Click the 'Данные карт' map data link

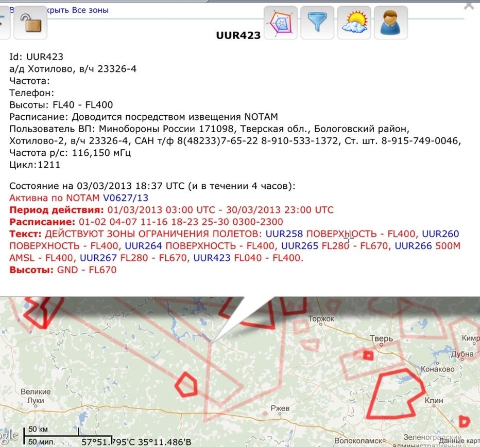459,441
